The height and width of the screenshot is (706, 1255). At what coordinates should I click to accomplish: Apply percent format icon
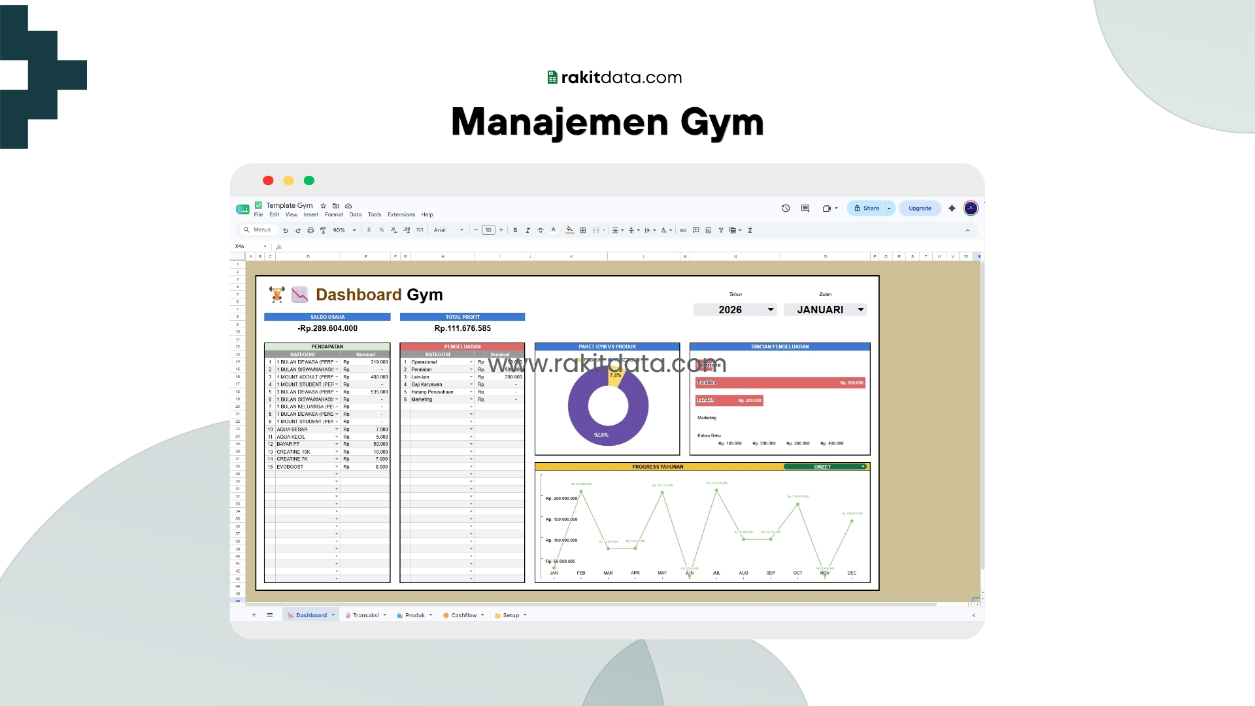coord(382,230)
